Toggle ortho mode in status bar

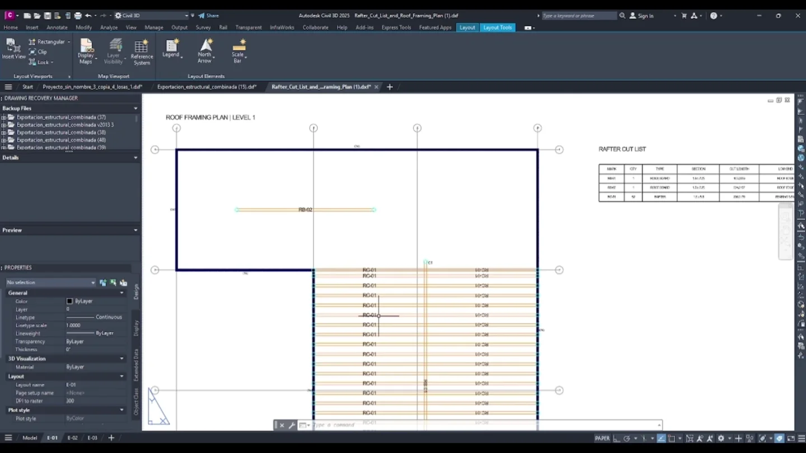coord(616,438)
